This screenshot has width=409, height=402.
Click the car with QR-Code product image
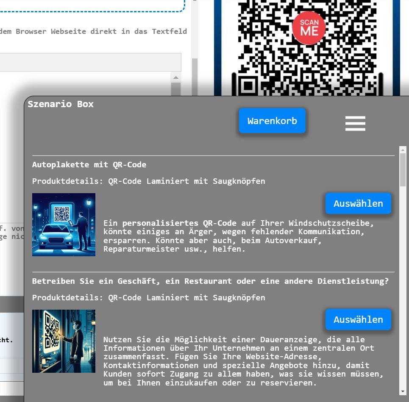(x=64, y=225)
